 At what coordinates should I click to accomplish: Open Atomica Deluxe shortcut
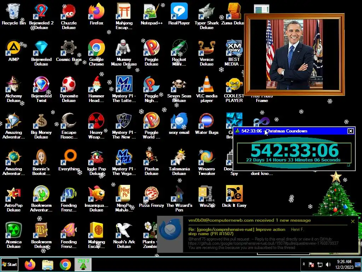tap(14, 235)
